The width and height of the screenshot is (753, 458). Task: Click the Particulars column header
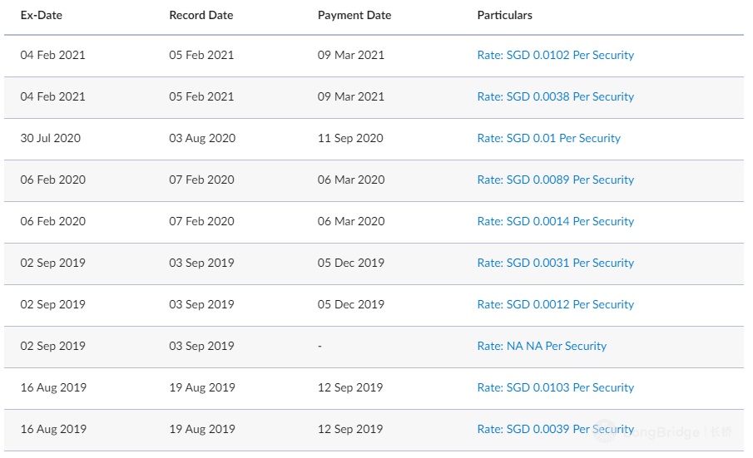[504, 15]
